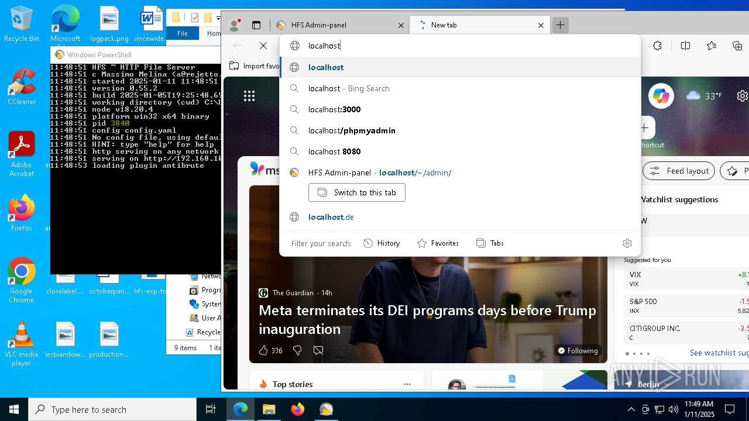The width and height of the screenshot is (749, 421).
Task: Open Adobe Acrobat desktop icon
Action: 22,154
